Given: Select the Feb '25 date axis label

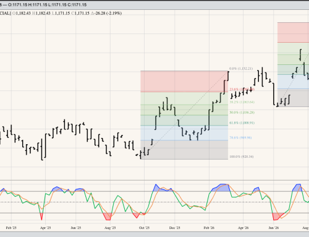Looking at the screenshot, I should [x=11, y=228].
